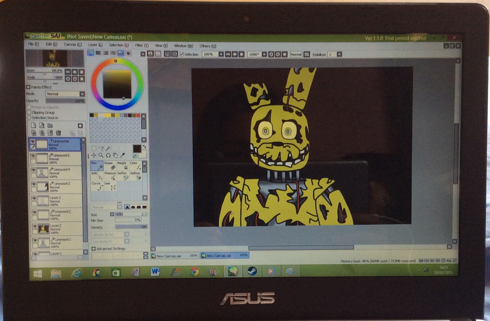Open the Canvas menu

[x=73, y=44]
